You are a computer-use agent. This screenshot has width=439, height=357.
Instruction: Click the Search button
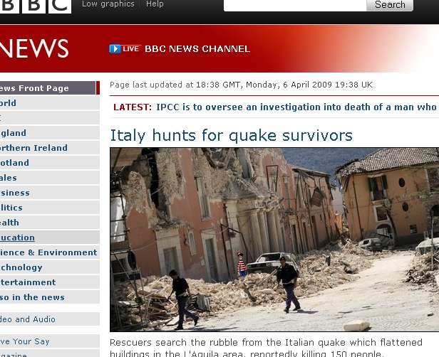pos(390,5)
